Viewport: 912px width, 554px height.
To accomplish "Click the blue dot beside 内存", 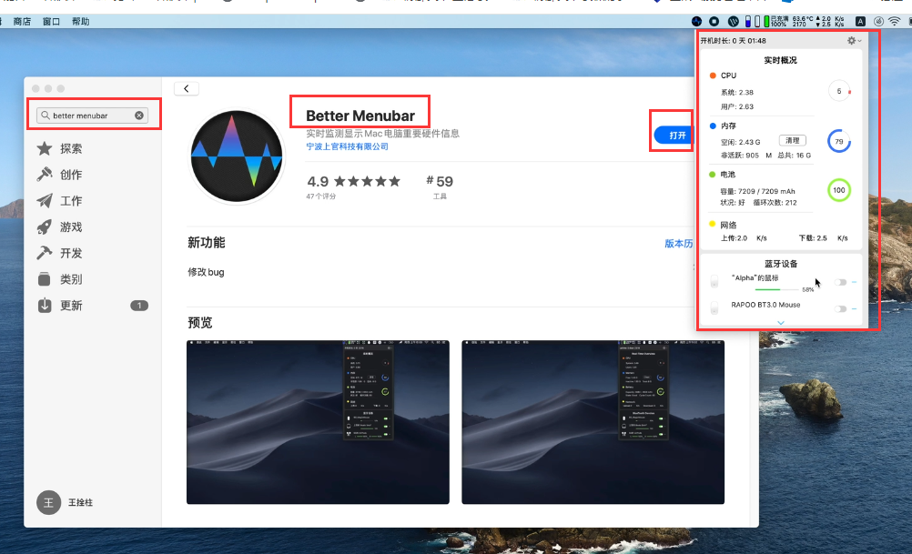I will [713, 126].
